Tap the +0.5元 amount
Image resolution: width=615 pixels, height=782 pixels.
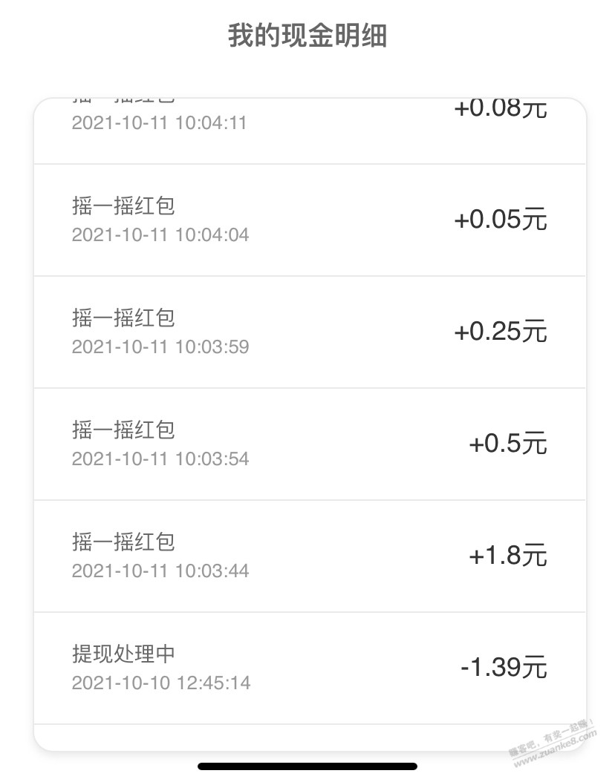click(x=507, y=444)
